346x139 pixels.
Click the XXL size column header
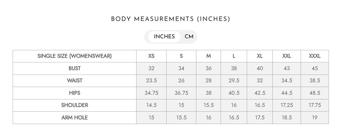(287, 56)
